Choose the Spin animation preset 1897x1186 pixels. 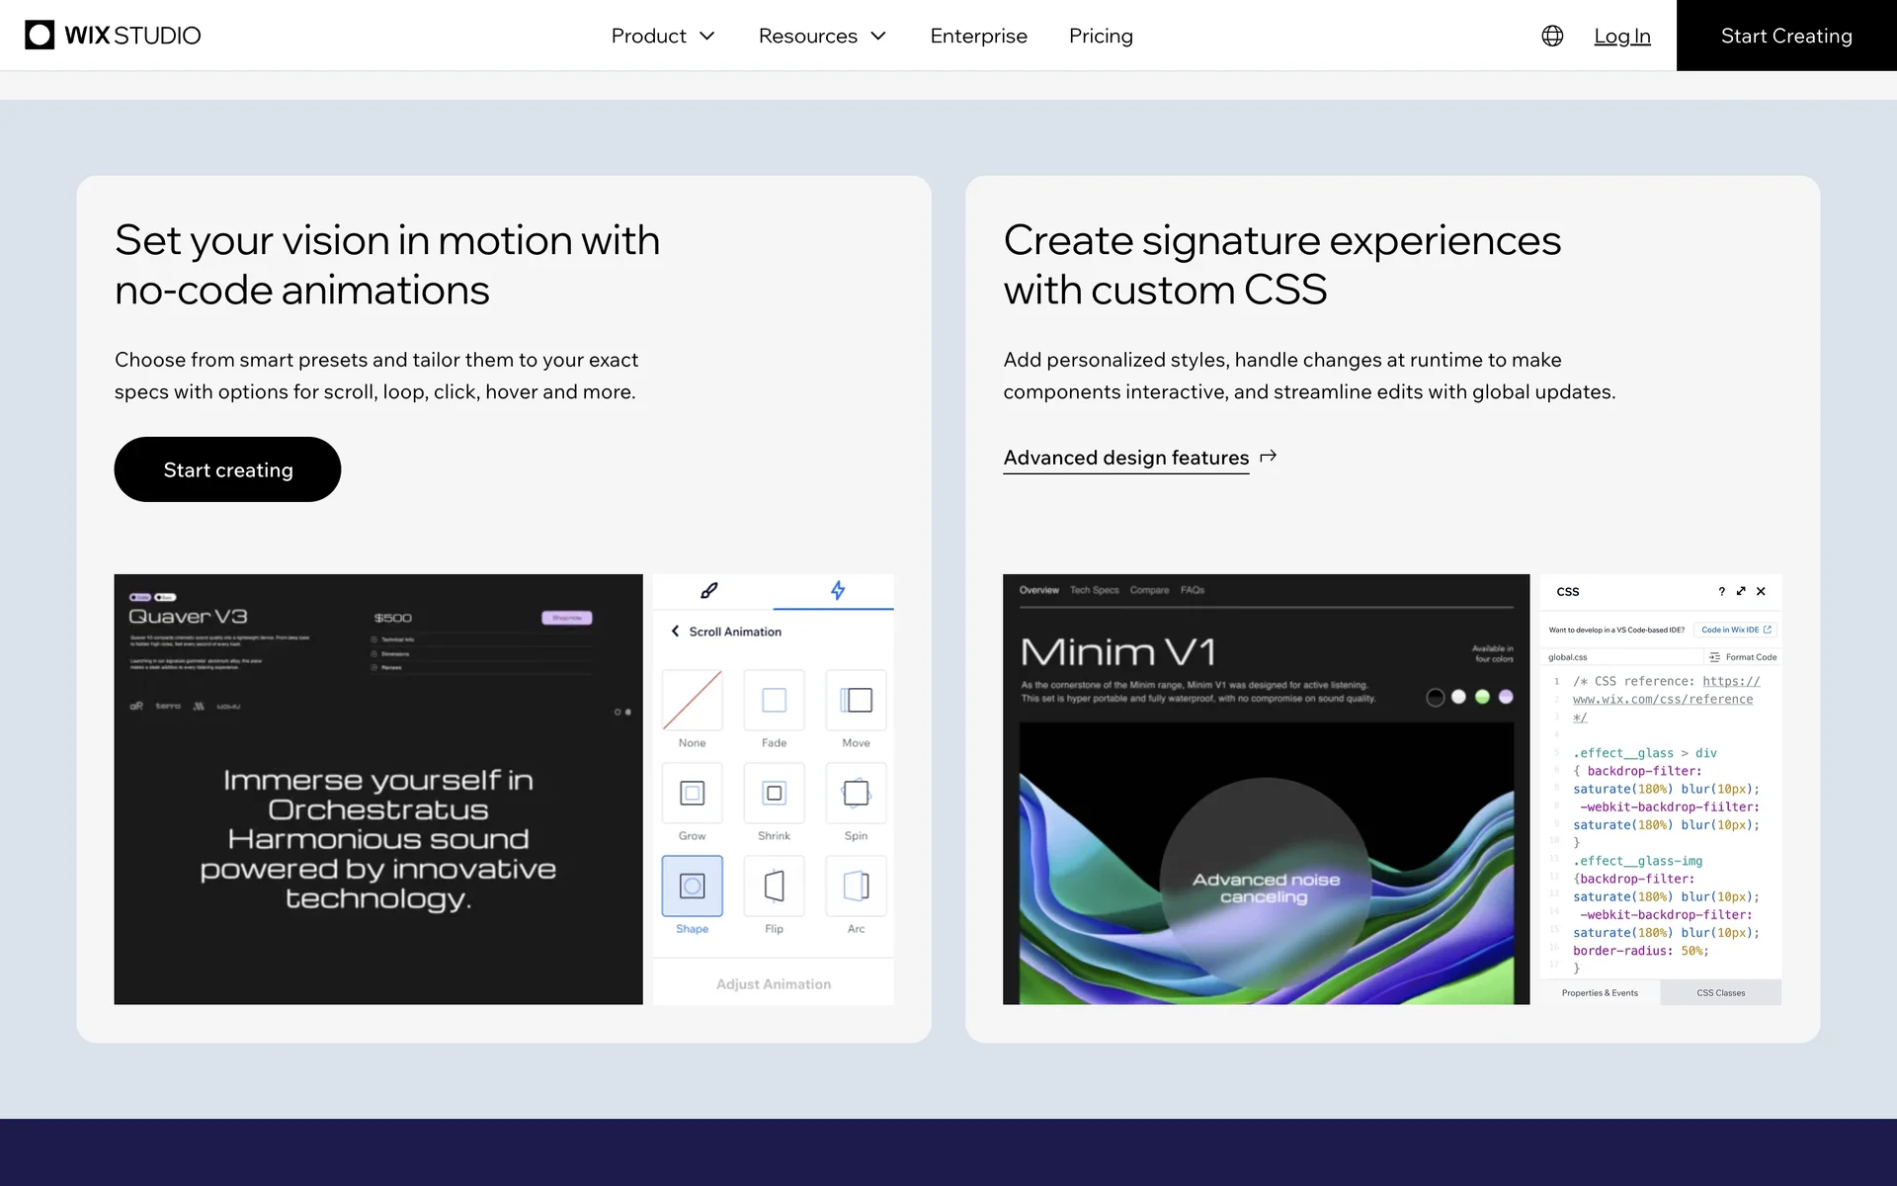856,794
